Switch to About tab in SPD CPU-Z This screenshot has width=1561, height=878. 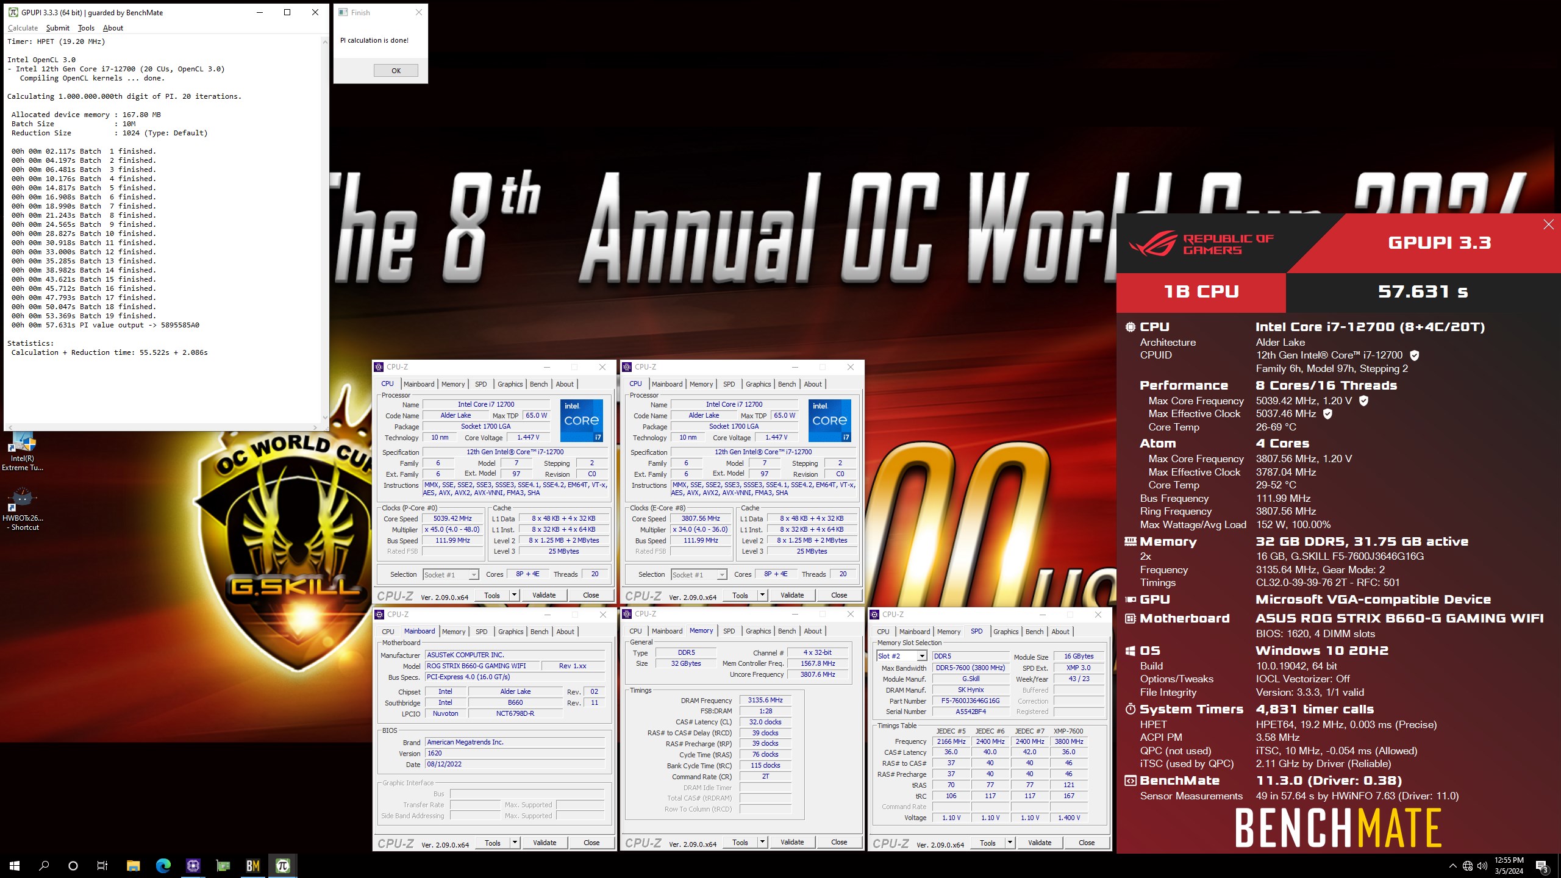point(1060,631)
